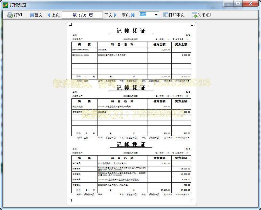261x210 pixels.
Task: Click 科目名称 header in third voucher
Action: [122, 158]
